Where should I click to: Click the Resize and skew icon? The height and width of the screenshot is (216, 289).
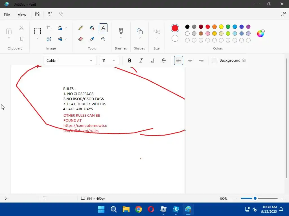pos(49,39)
